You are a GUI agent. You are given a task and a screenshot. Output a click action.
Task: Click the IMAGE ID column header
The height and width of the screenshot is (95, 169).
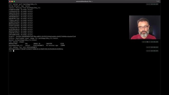click(x=37, y=44)
